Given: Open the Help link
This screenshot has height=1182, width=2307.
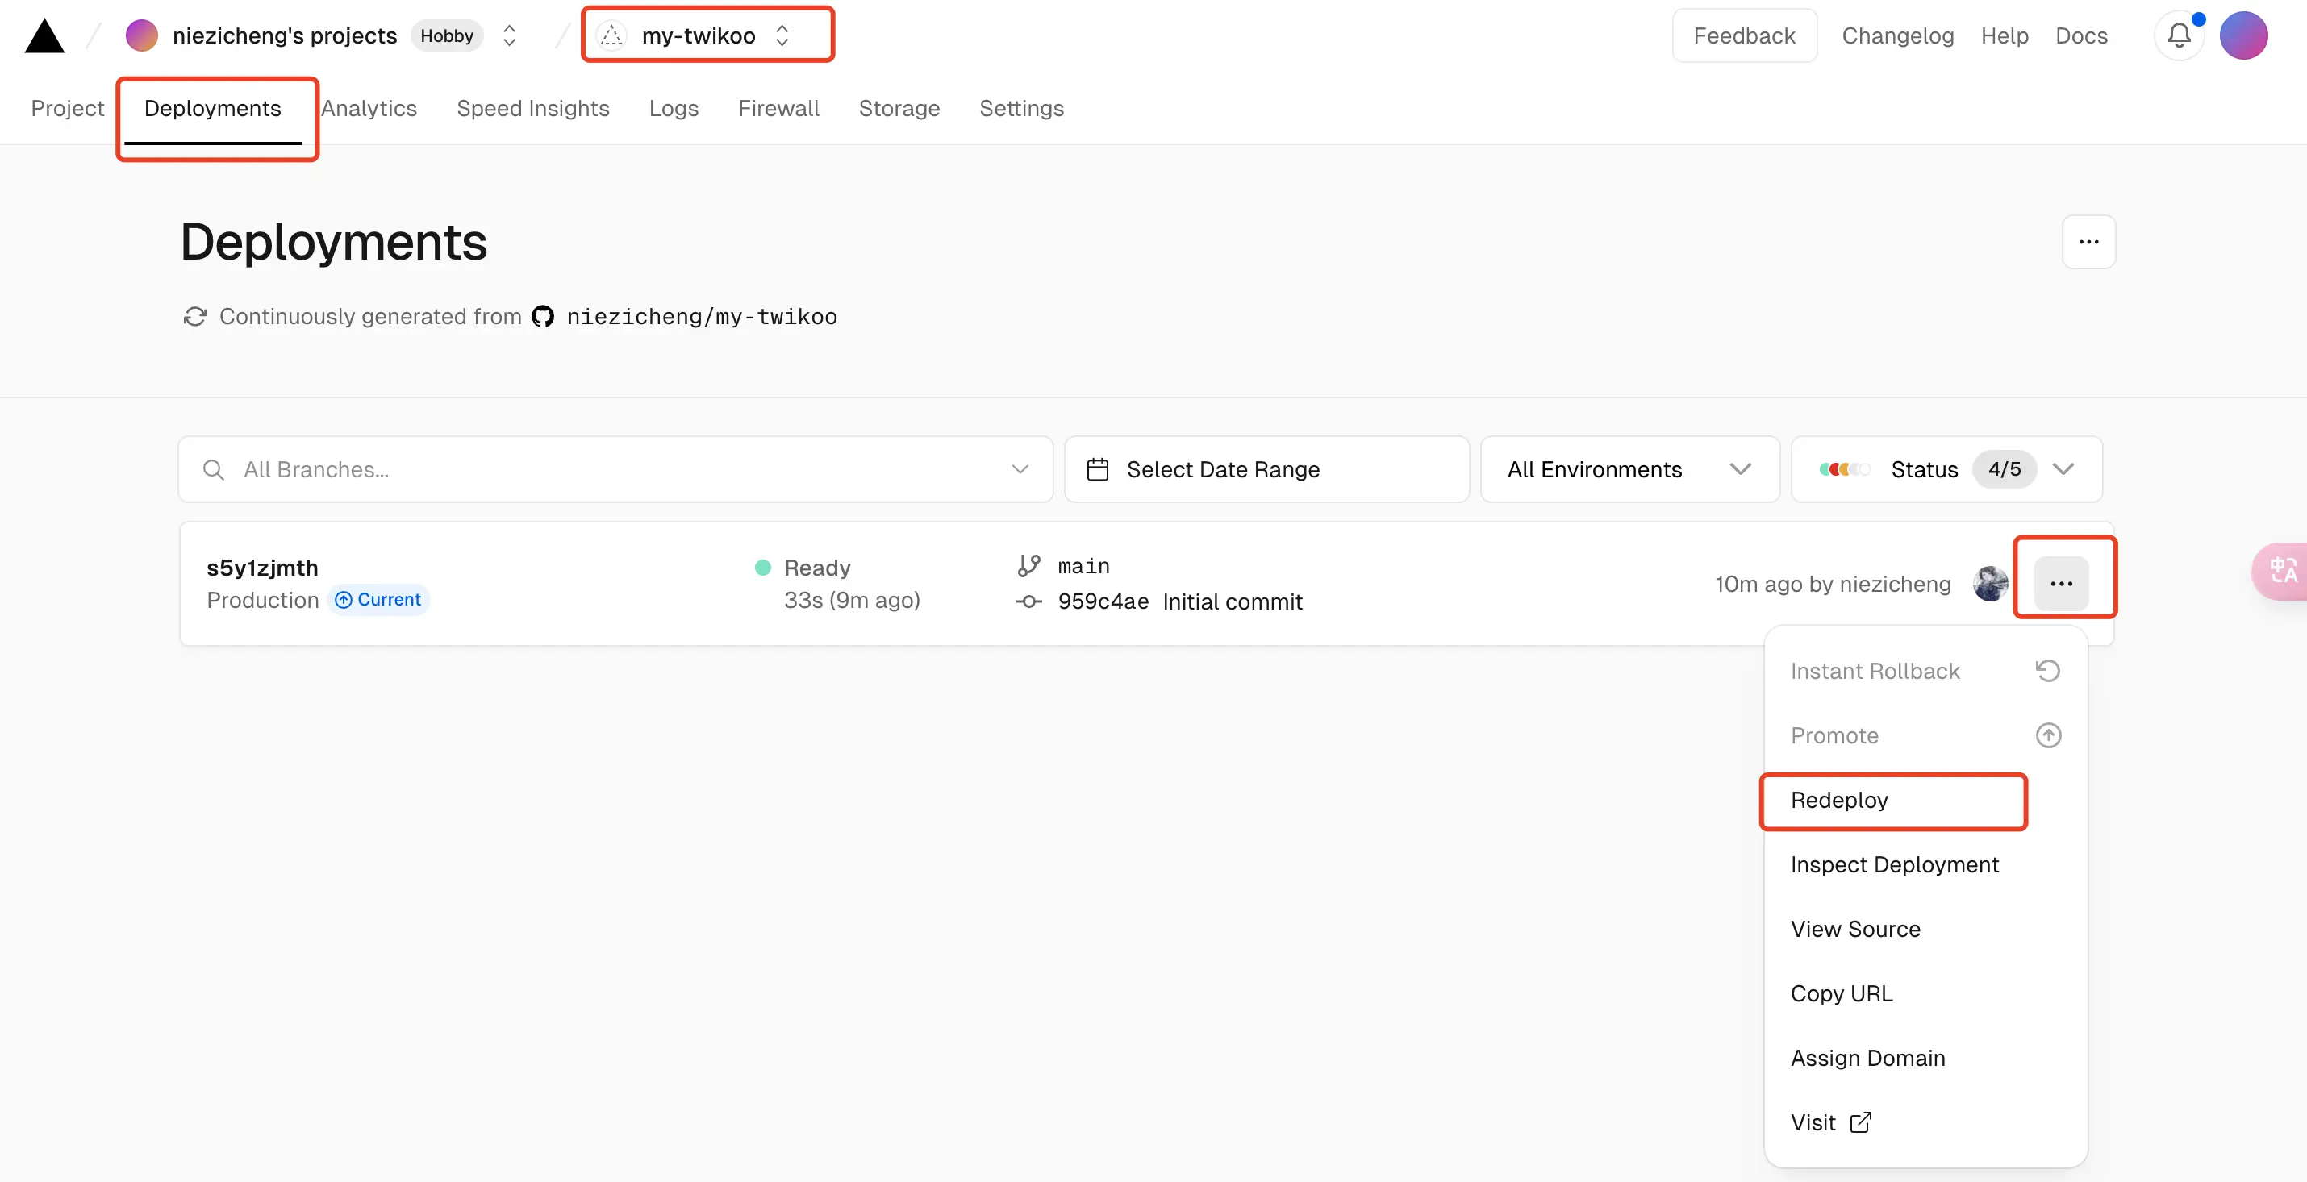Looking at the screenshot, I should [2004, 35].
